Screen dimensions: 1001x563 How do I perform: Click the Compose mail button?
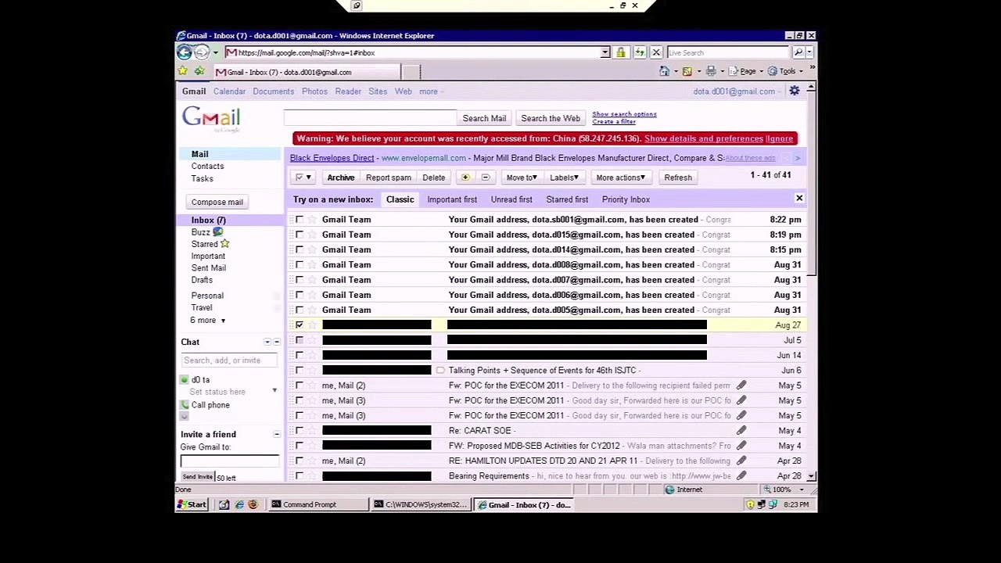tap(217, 202)
